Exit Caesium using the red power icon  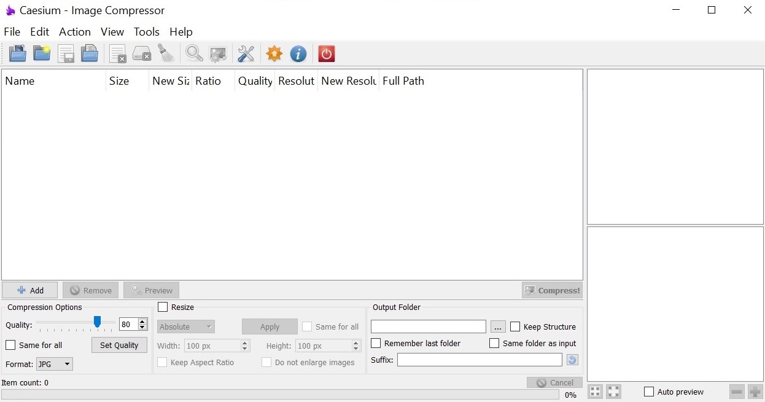pos(326,53)
